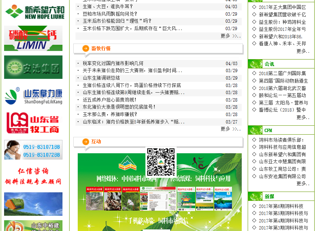The image size is (315, 231).
Task: Open article 山东临沭：猪肉价格跌至5年新低
Action: tap(134, 122)
